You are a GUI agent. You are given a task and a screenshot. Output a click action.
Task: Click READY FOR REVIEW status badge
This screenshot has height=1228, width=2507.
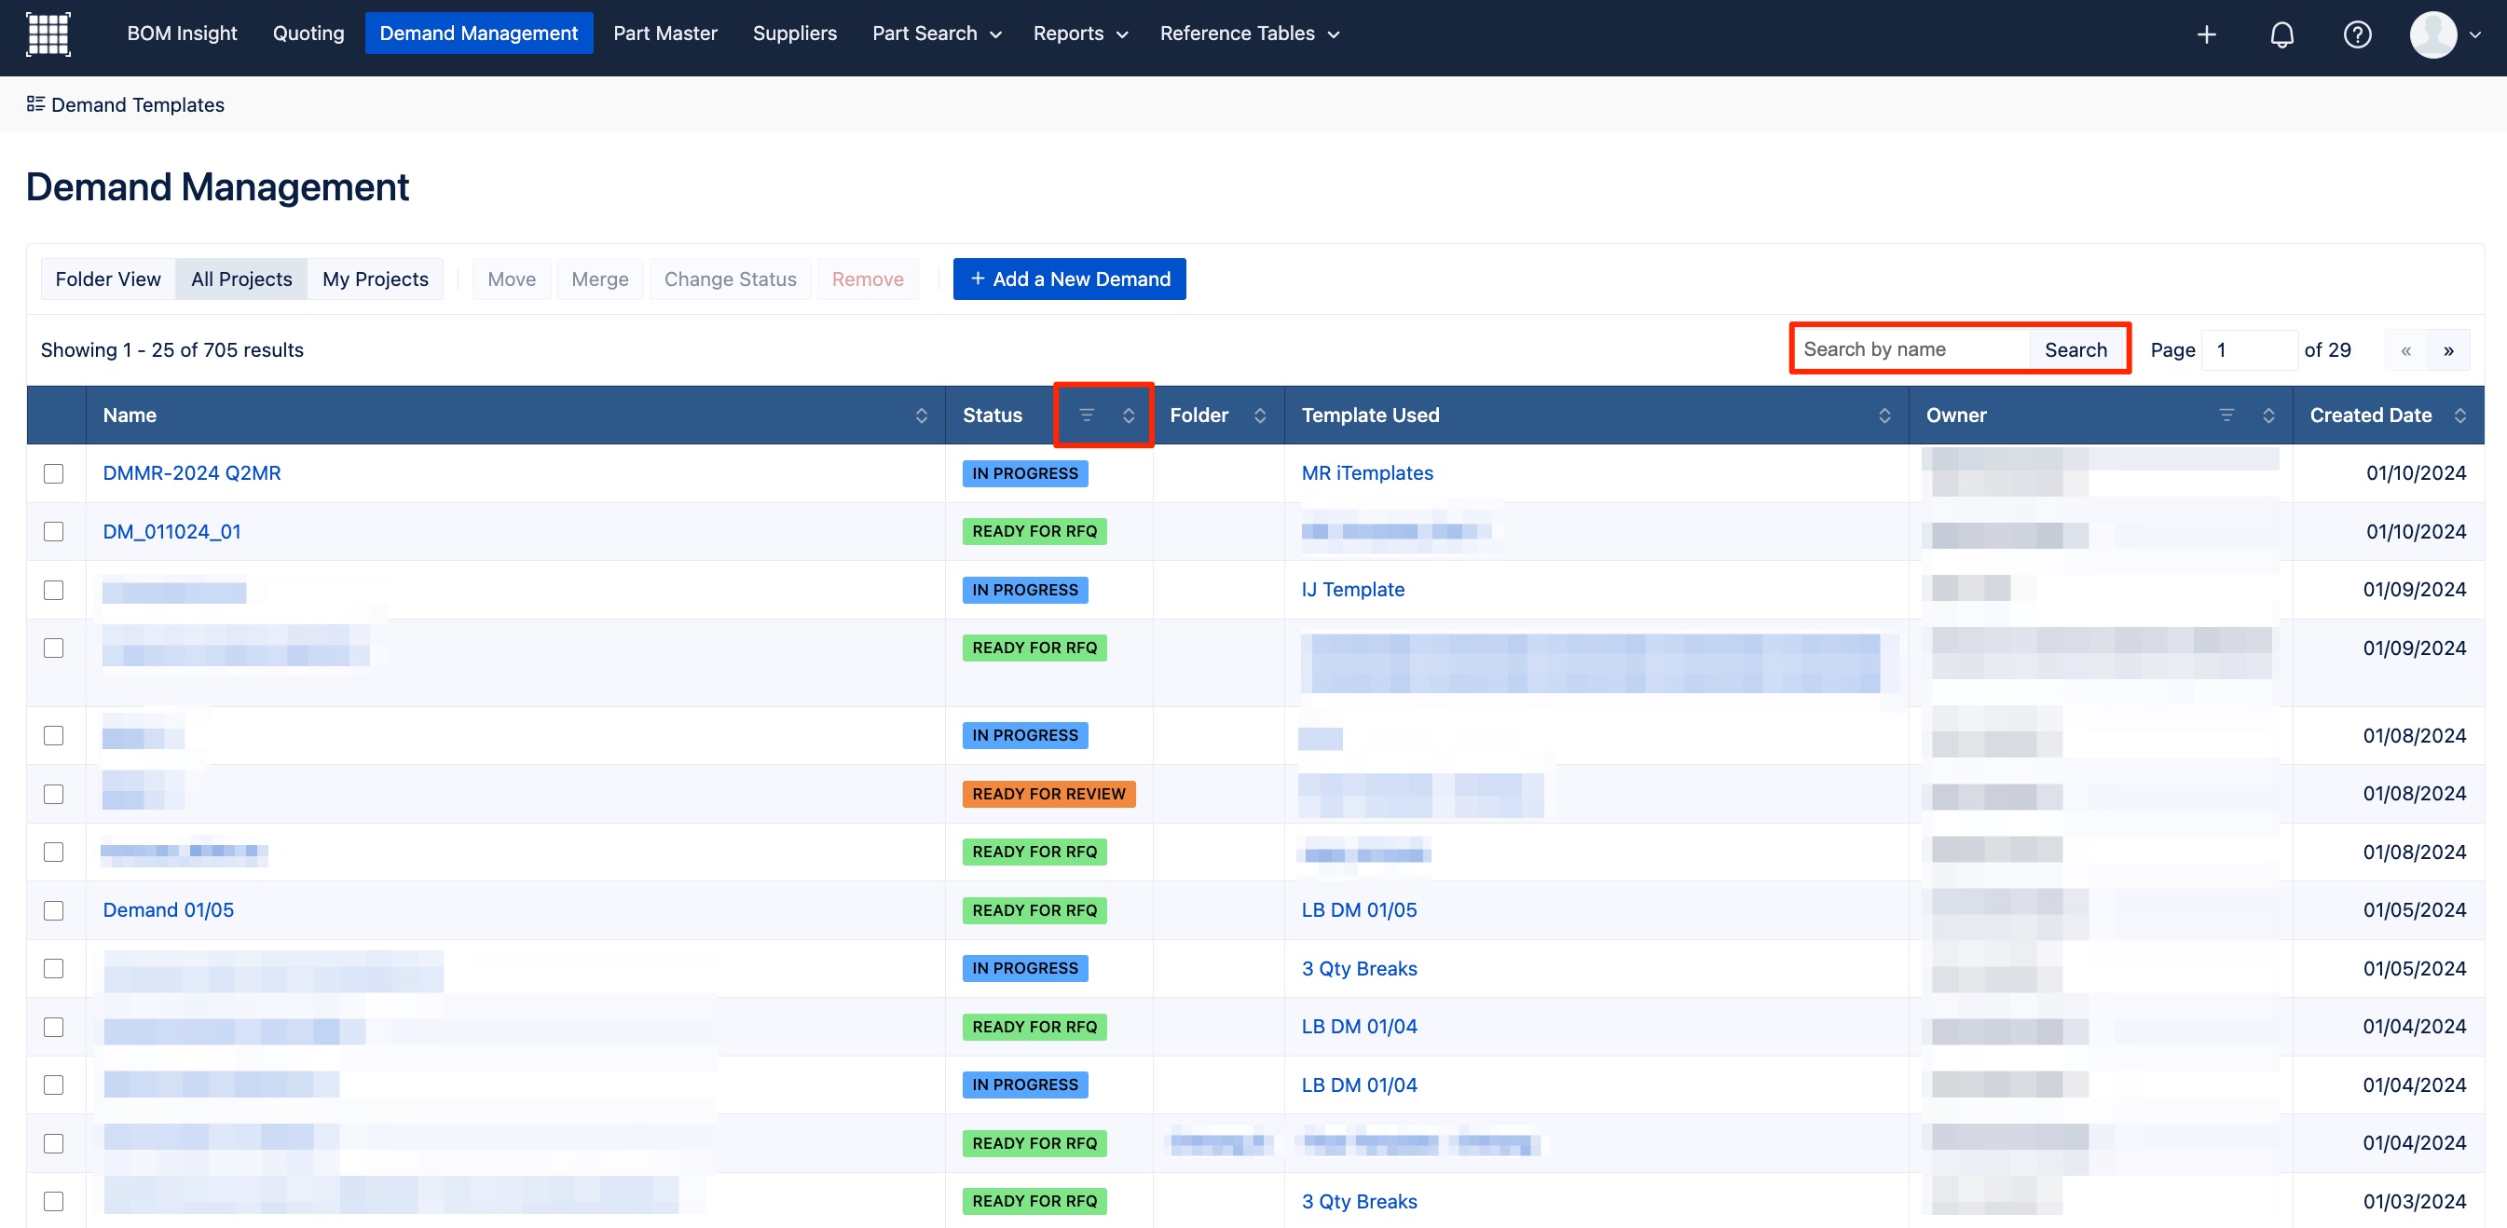pyautogui.click(x=1048, y=794)
